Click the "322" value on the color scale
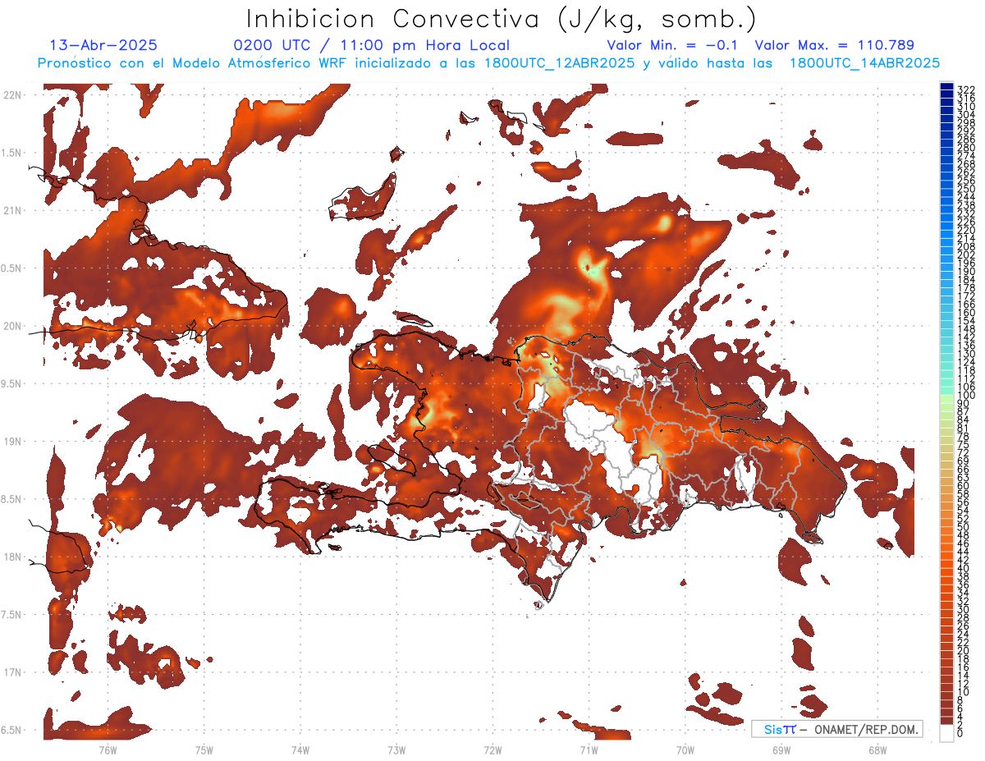This screenshot has width=985, height=761. pyautogui.click(x=965, y=89)
